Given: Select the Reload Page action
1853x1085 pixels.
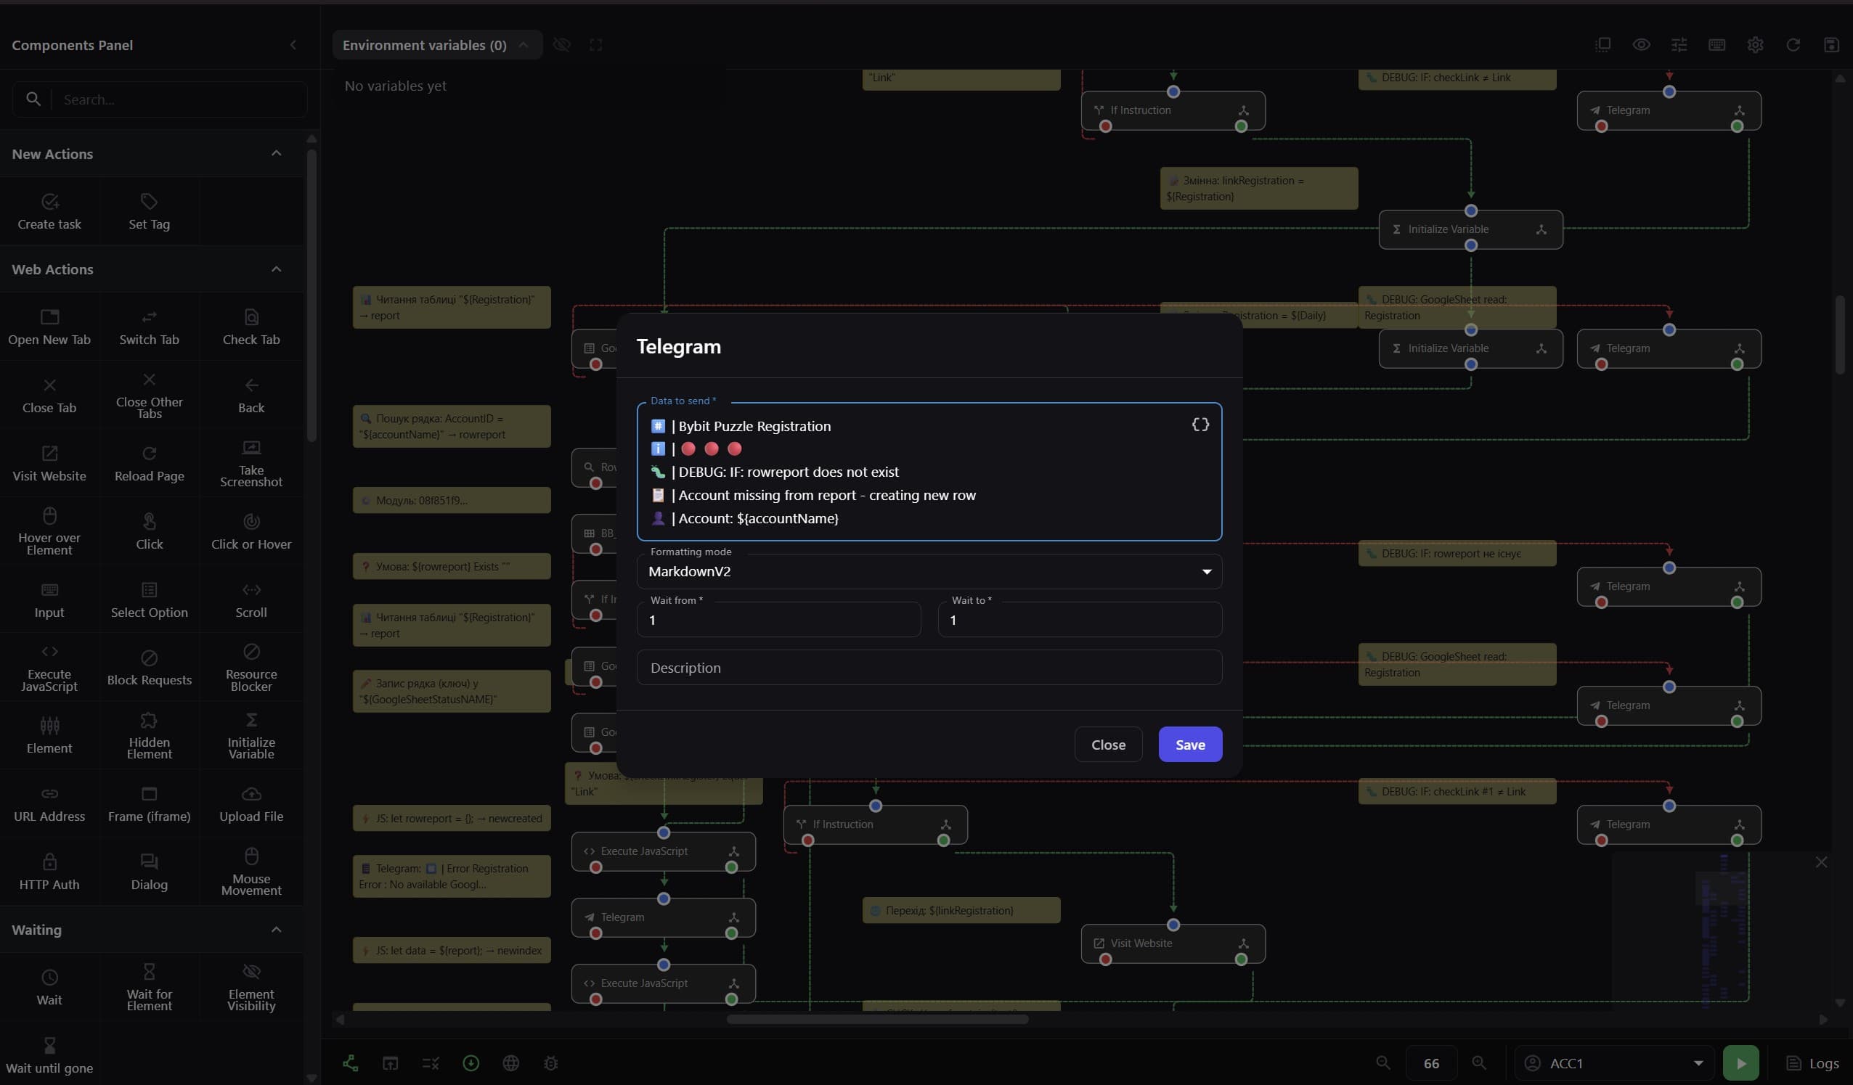Looking at the screenshot, I should point(150,464).
